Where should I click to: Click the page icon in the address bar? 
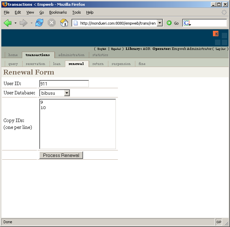pos(76,23)
